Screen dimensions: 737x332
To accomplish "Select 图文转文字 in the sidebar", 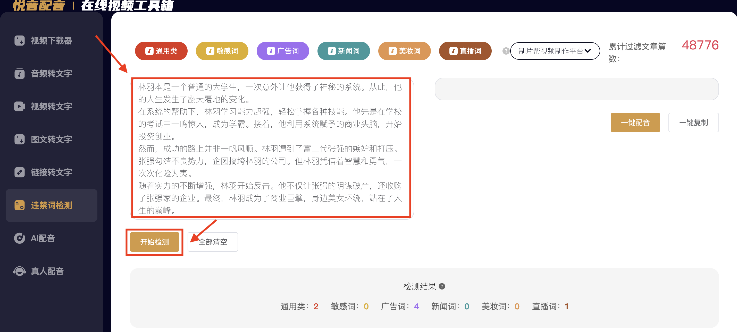I will pyautogui.click(x=52, y=139).
